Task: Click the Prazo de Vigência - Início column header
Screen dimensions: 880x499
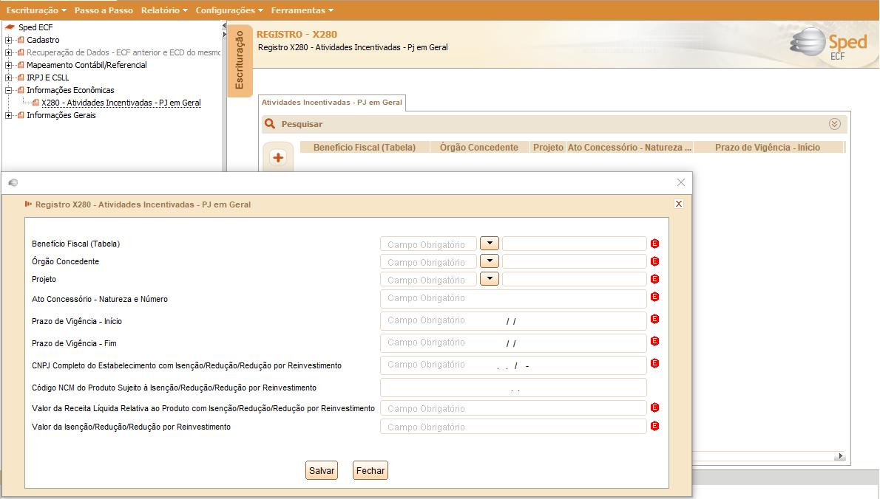Action: pos(767,148)
